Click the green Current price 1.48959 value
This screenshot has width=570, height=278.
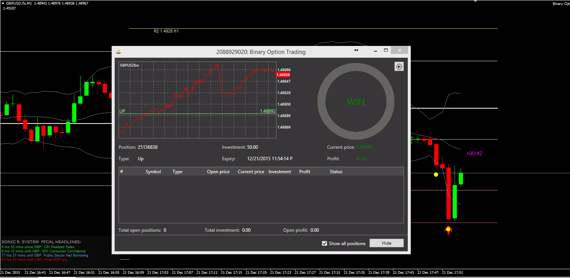(x=364, y=147)
